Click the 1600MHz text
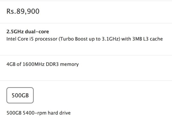 33,64
